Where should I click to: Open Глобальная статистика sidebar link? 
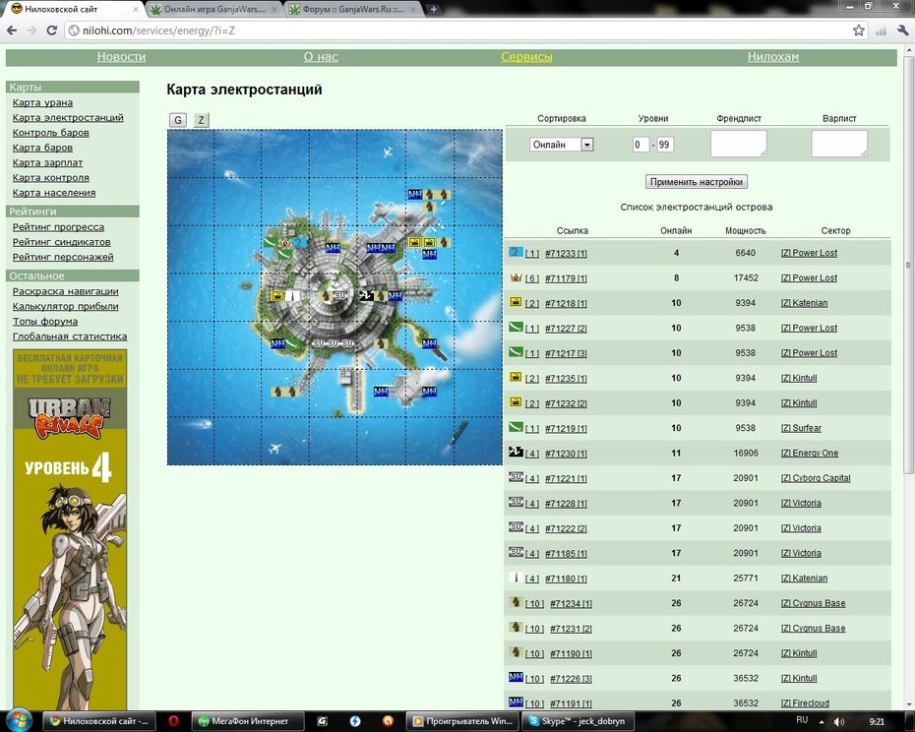(70, 336)
